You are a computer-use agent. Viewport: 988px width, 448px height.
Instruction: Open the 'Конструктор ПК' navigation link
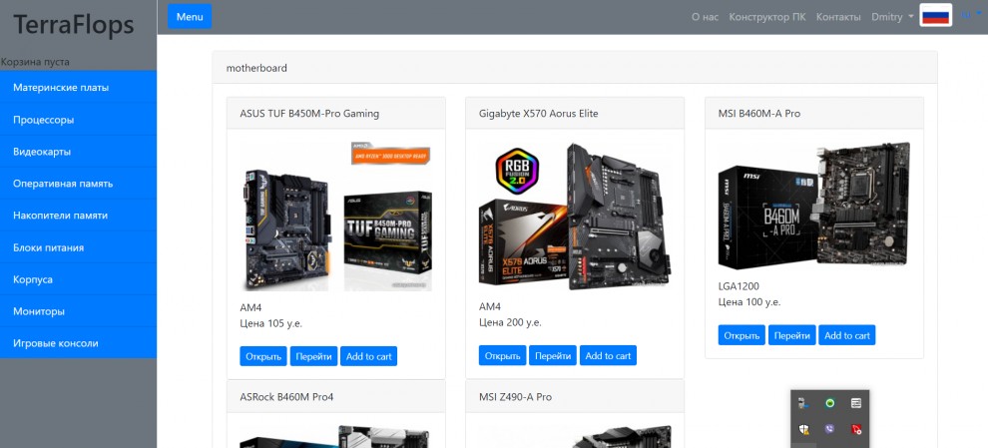pos(766,17)
